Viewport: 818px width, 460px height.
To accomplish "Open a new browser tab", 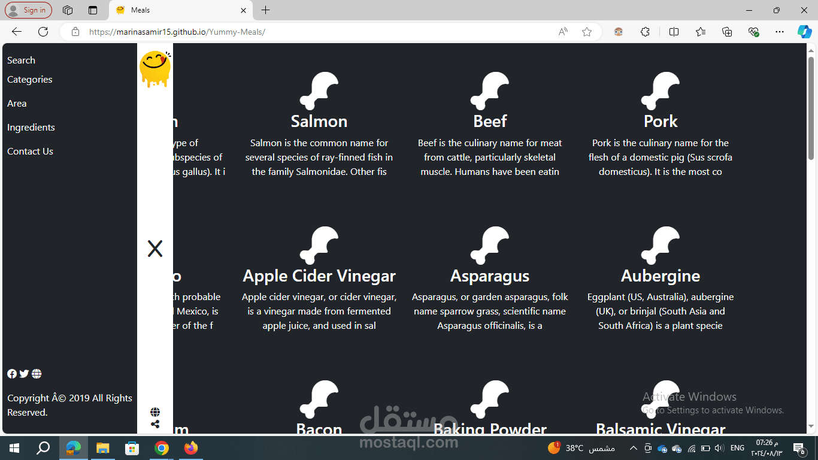I will [x=266, y=10].
